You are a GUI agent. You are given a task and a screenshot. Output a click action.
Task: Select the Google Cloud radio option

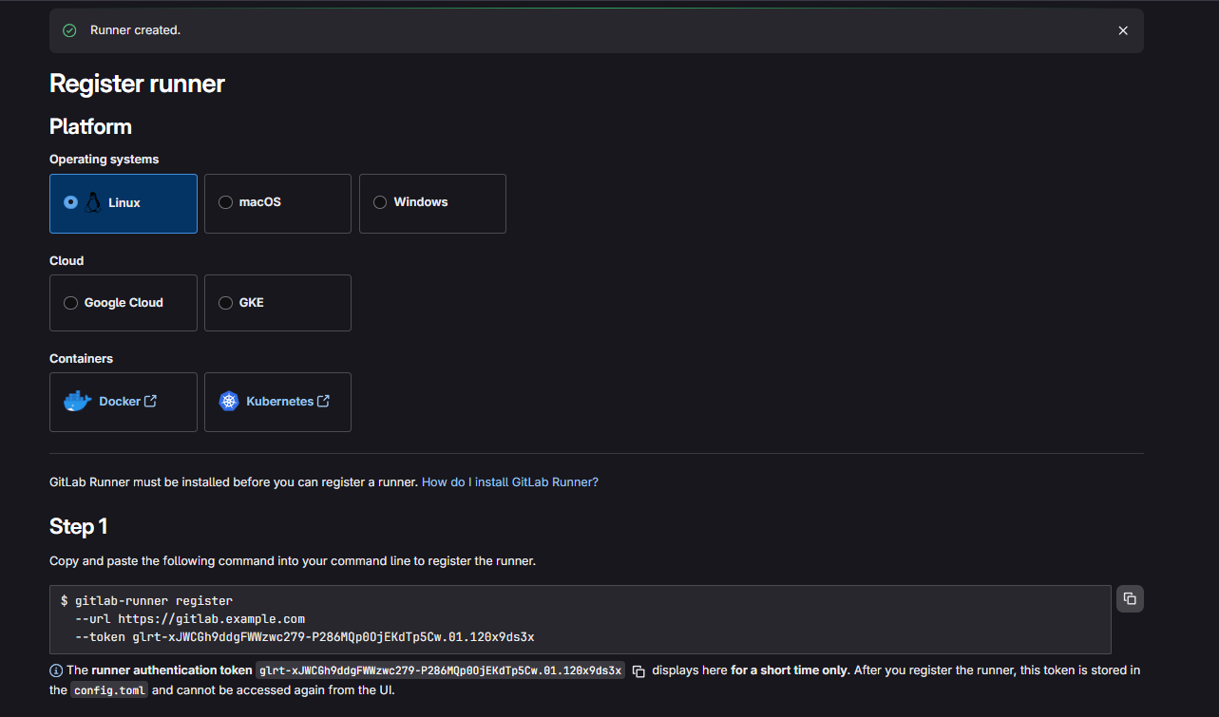tap(70, 303)
